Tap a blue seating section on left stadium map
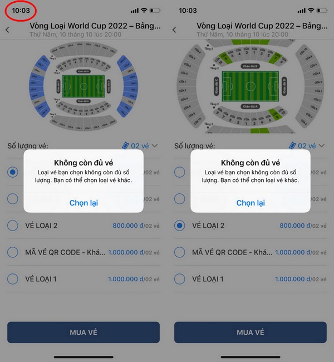Viewport: 334px width, 362px height. pos(37,86)
